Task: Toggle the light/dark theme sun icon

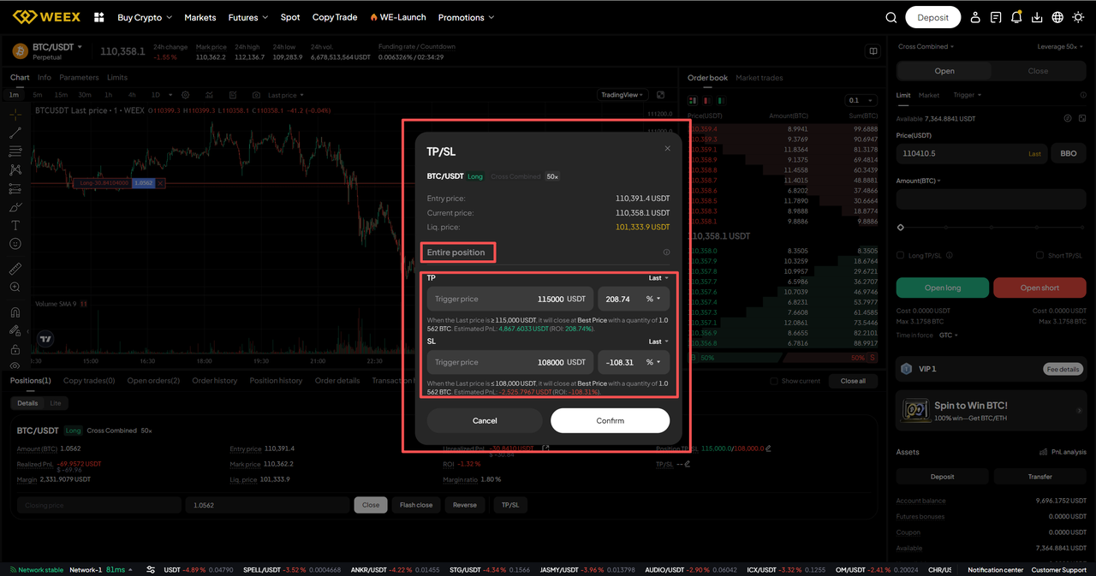Action: tap(1078, 17)
